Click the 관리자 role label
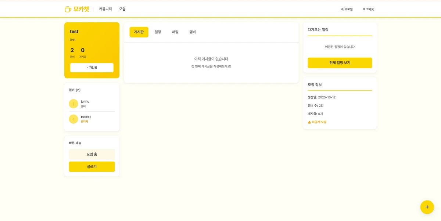The width and height of the screenshot is (441, 221). pos(85,122)
